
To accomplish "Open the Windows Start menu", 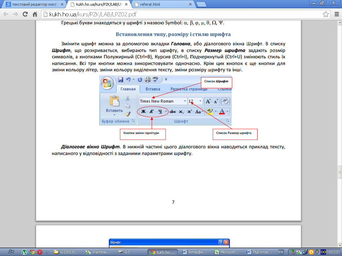I will [x=11, y=252].
